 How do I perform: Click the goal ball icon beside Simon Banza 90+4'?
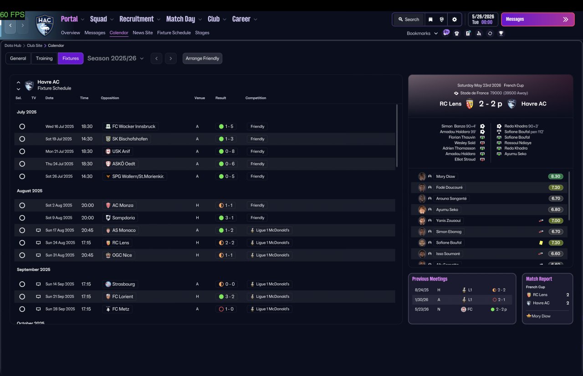click(x=482, y=126)
